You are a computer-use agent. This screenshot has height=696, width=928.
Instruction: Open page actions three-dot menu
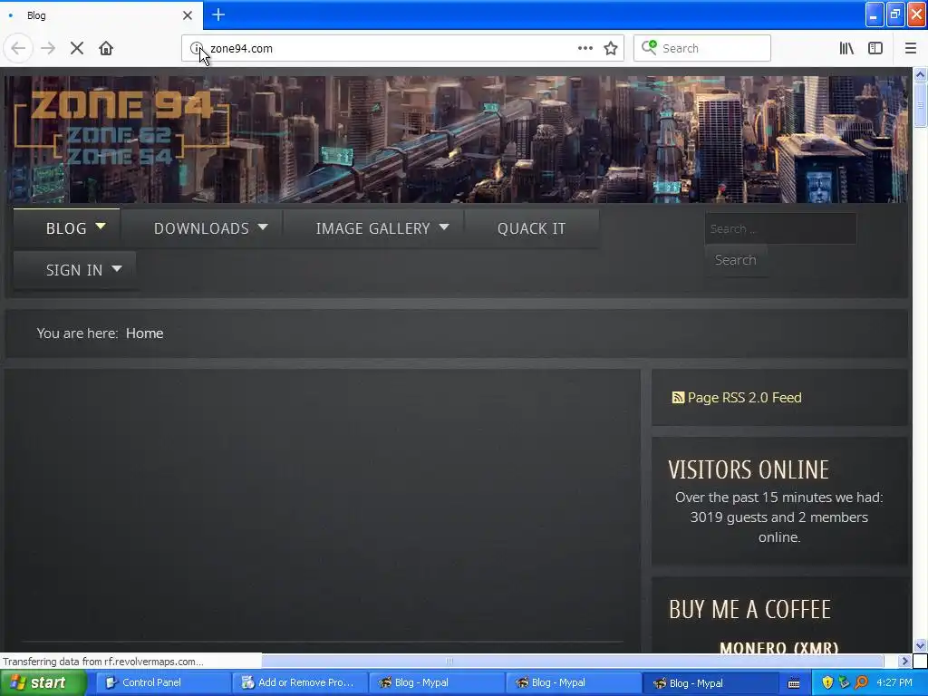pyautogui.click(x=585, y=48)
